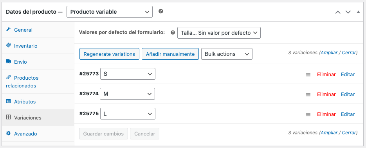The height and width of the screenshot is (148, 366).
Task: Click the wrench icon for General
Action: pos(8,29)
